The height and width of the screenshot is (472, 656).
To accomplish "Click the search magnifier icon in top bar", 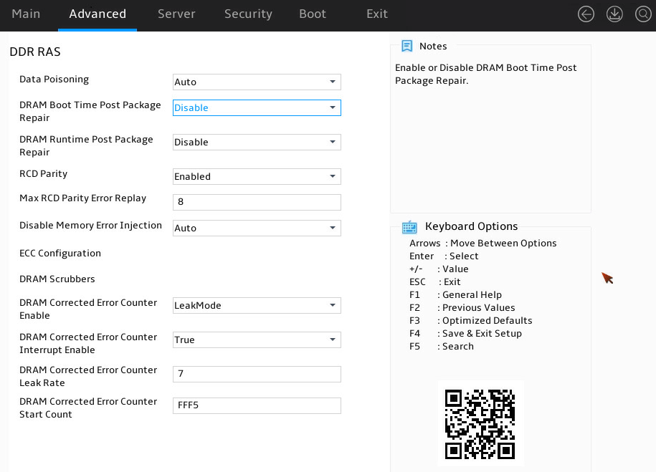I will coord(643,14).
